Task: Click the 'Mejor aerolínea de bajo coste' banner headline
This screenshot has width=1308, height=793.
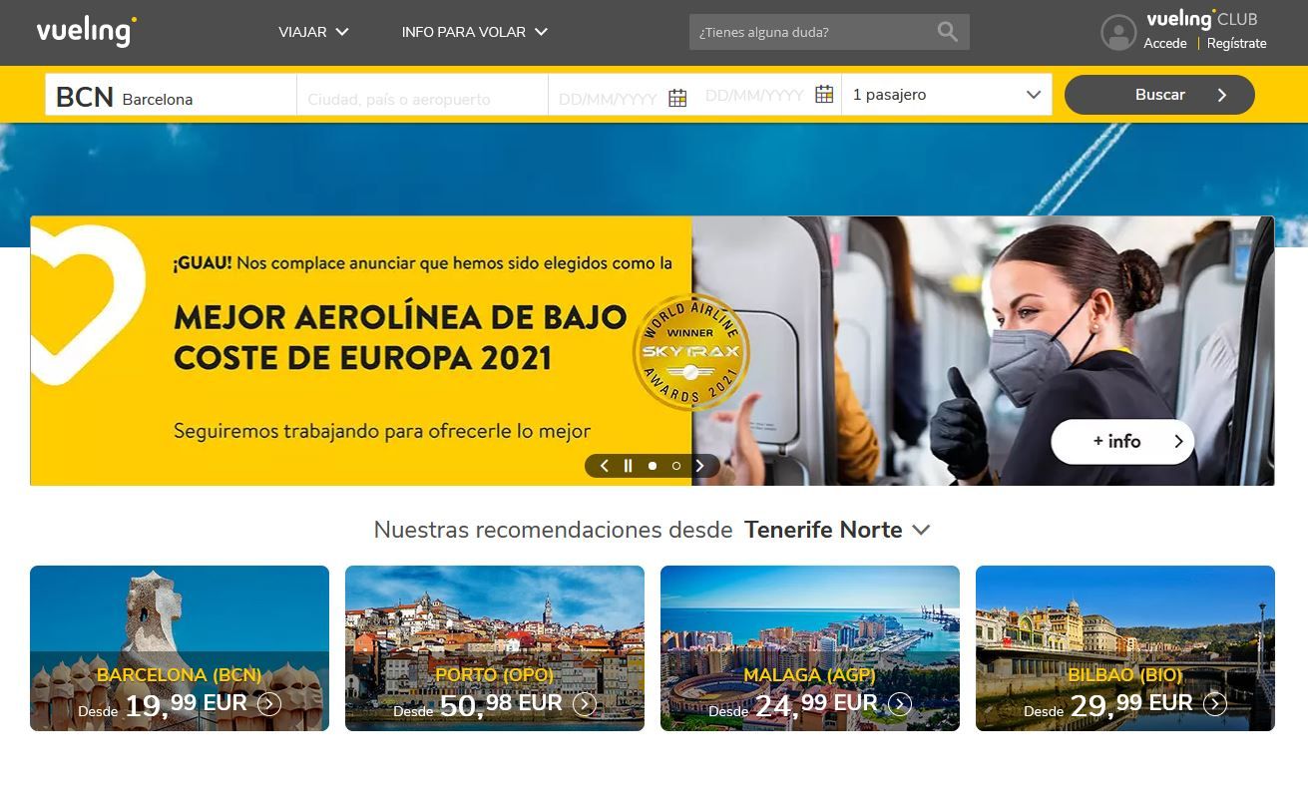Action: pos(399,337)
